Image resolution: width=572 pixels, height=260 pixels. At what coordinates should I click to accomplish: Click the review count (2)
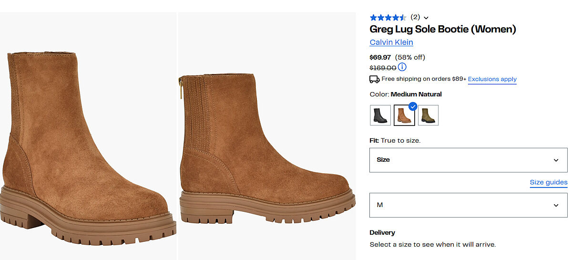[415, 17]
